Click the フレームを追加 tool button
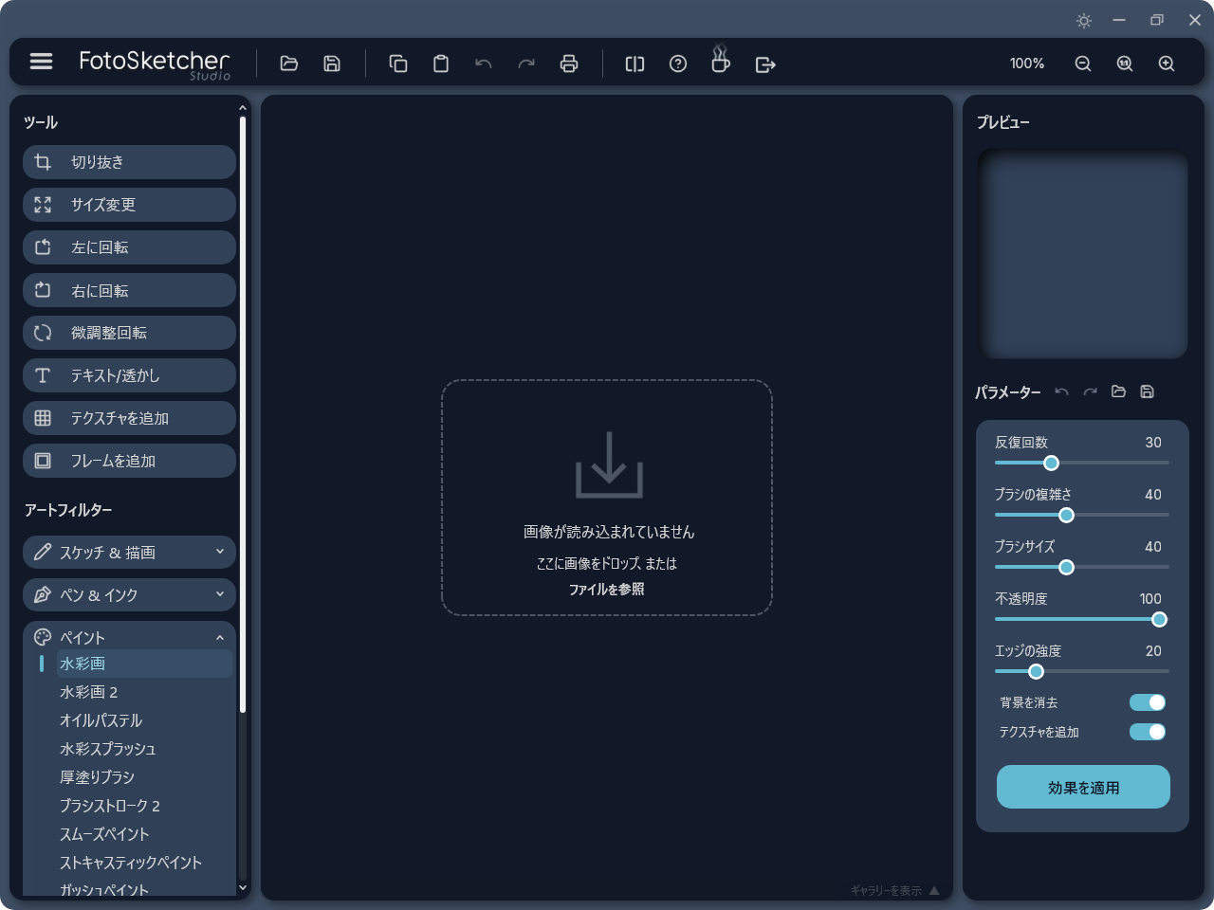This screenshot has height=910, width=1214. tap(129, 461)
